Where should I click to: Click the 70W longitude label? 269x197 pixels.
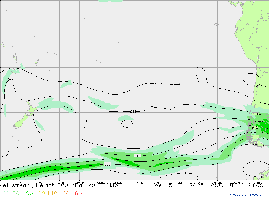[257, 183]
